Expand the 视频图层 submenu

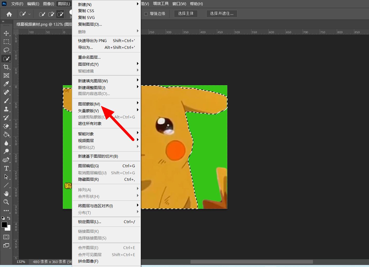point(106,141)
